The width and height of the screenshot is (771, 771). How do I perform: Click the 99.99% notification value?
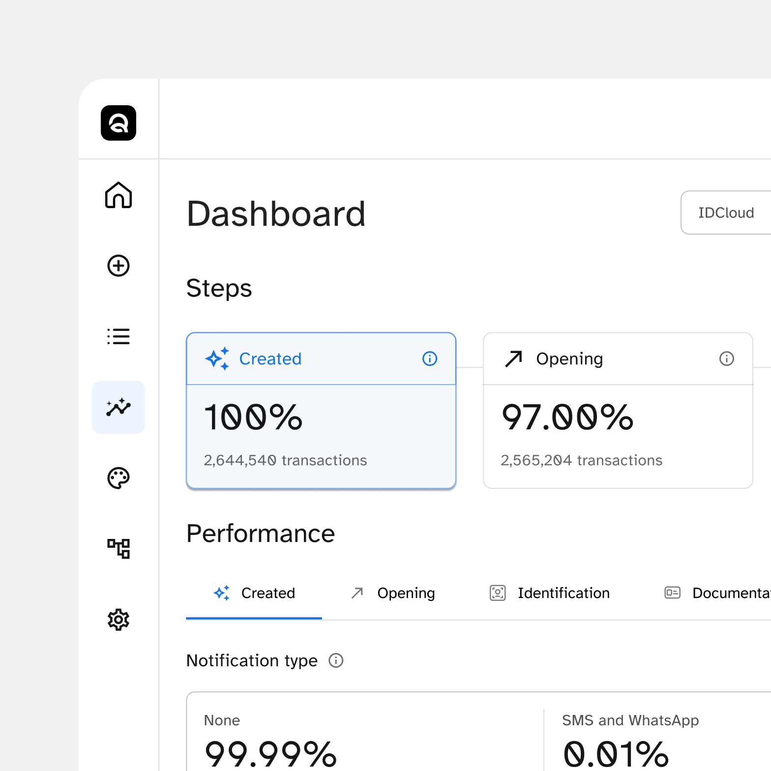click(x=270, y=754)
